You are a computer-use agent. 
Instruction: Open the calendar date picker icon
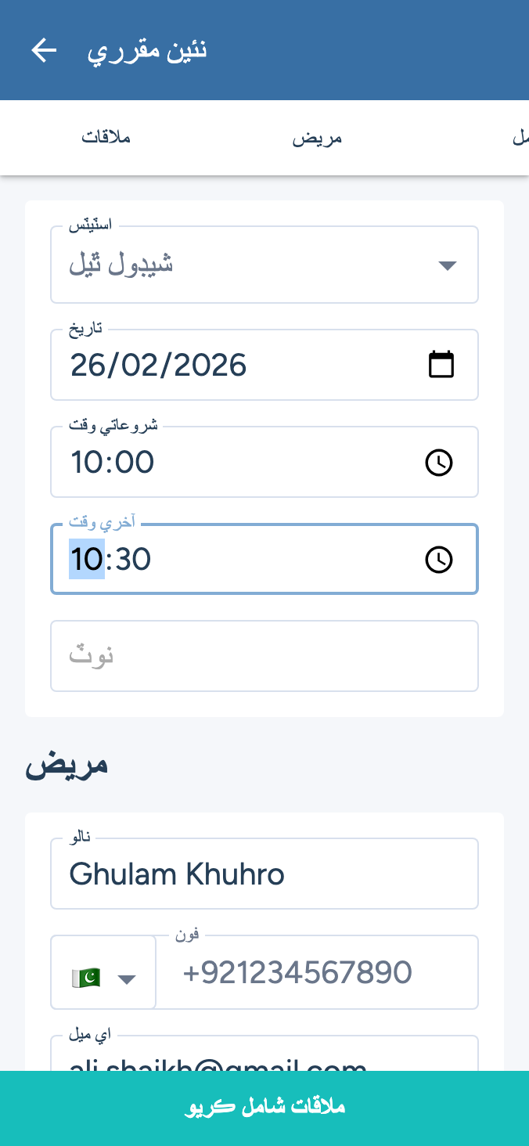click(441, 365)
